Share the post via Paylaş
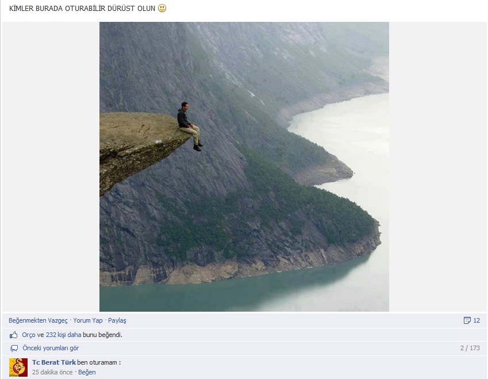The width and height of the screenshot is (488, 379). [117, 320]
